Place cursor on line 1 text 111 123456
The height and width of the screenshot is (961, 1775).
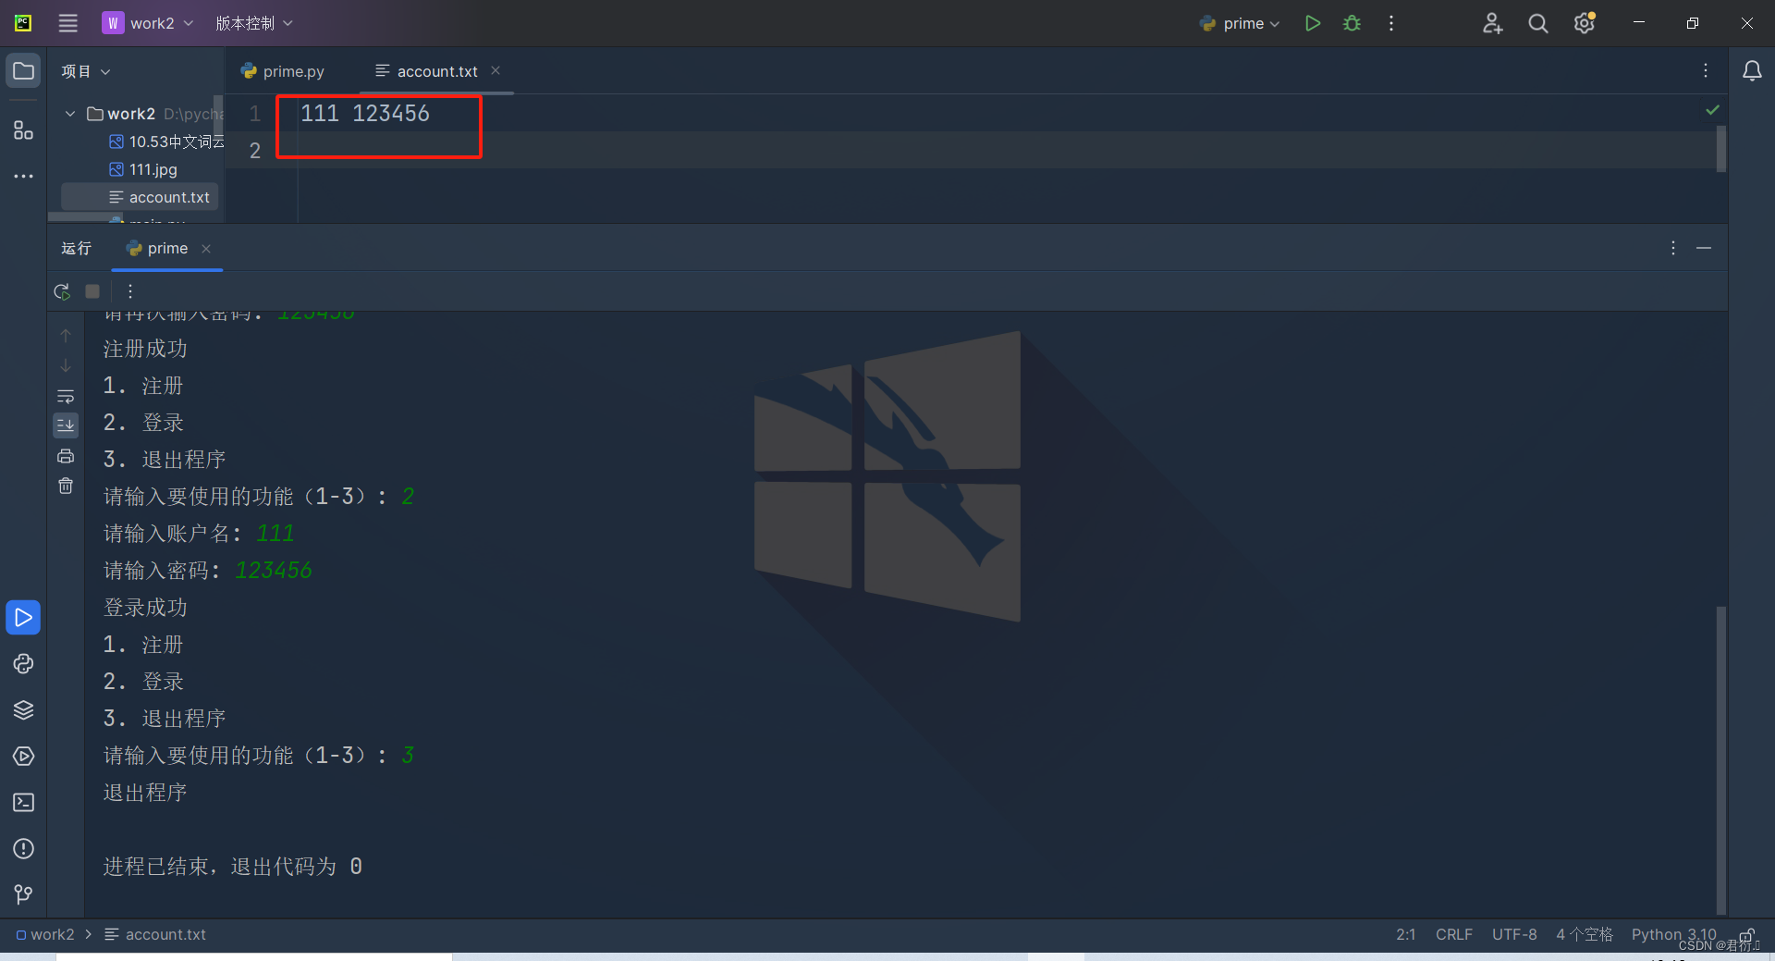365,113
